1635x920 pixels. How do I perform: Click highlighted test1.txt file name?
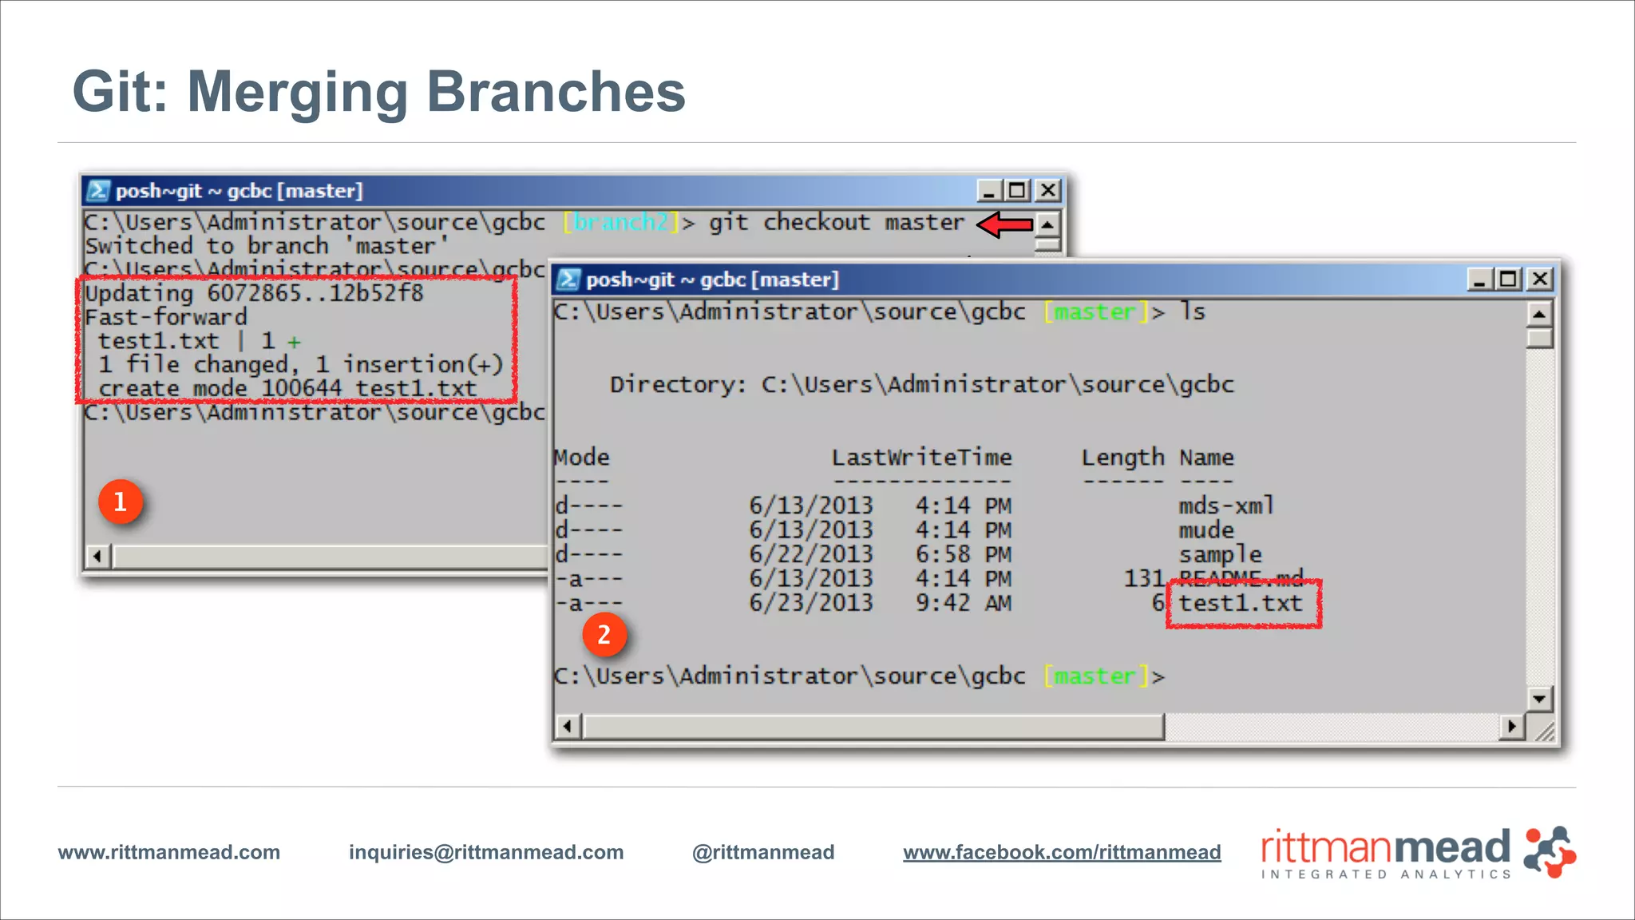1241,604
